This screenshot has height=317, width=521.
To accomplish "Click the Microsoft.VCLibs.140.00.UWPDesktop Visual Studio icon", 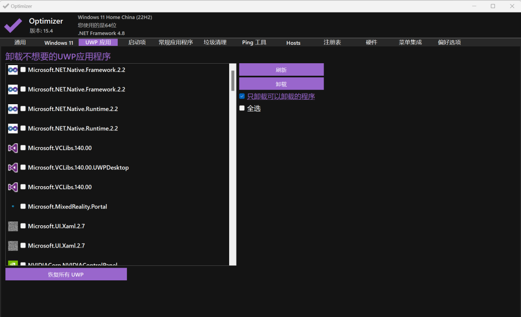I will (x=13, y=167).
